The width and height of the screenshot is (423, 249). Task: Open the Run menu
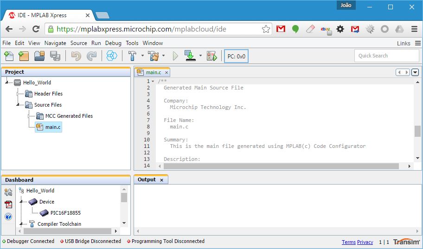(96, 43)
